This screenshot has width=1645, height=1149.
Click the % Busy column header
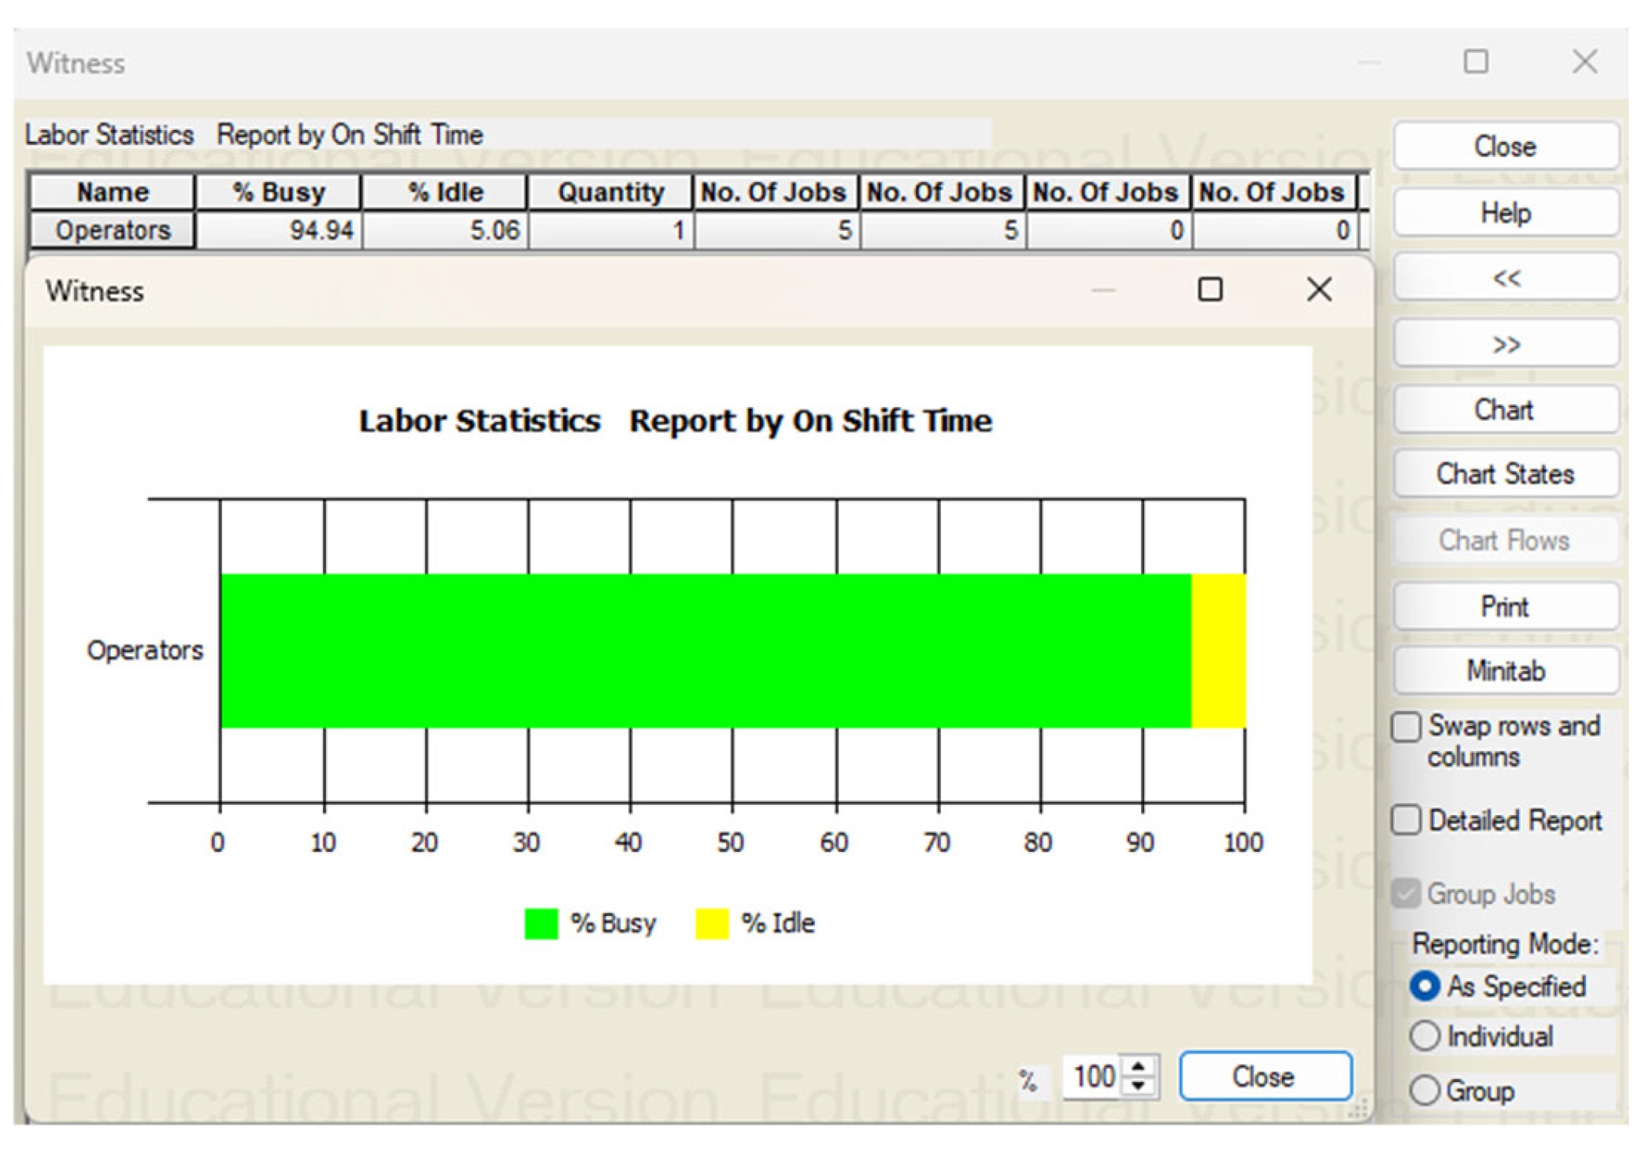pos(278,192)
